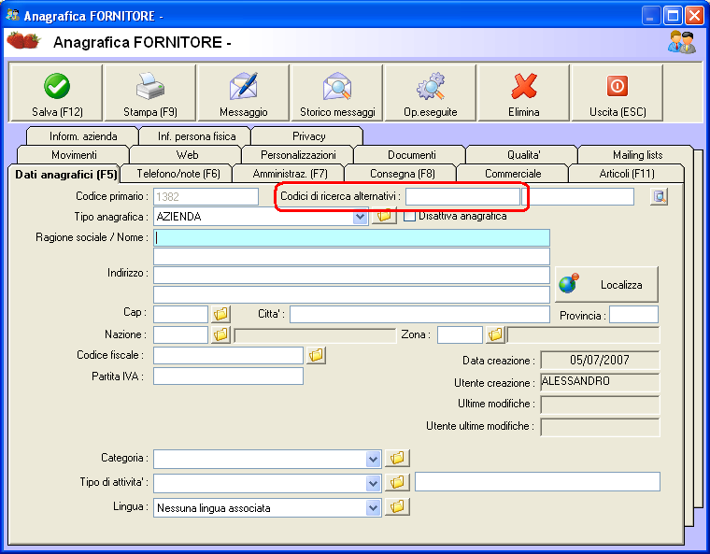The width and height of the screenshot is (710, 554).
Task: Open folder lookup beside Tipo di attivita'
Action: (x=397, y=482)
